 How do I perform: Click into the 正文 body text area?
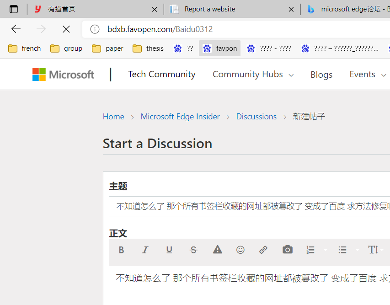coord(250,286)
